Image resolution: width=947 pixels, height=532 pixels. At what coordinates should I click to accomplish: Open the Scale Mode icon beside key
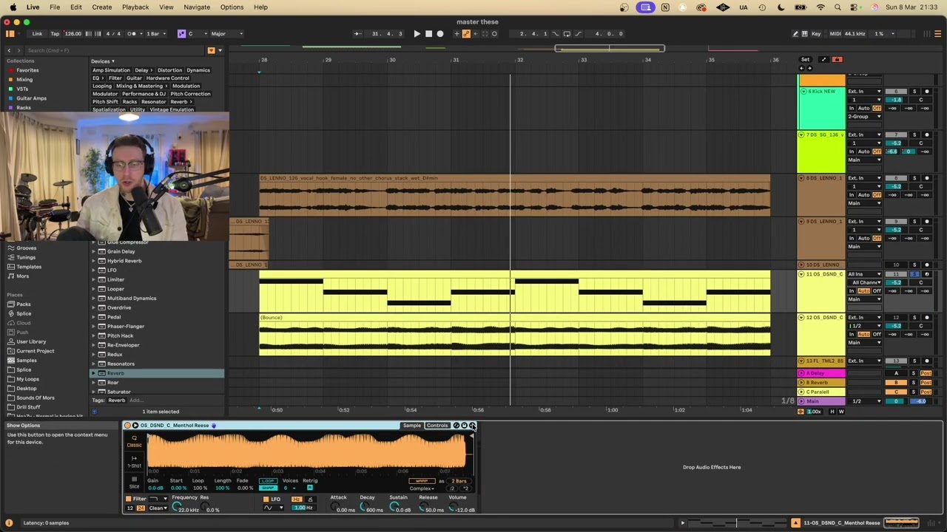coord(182,34)
